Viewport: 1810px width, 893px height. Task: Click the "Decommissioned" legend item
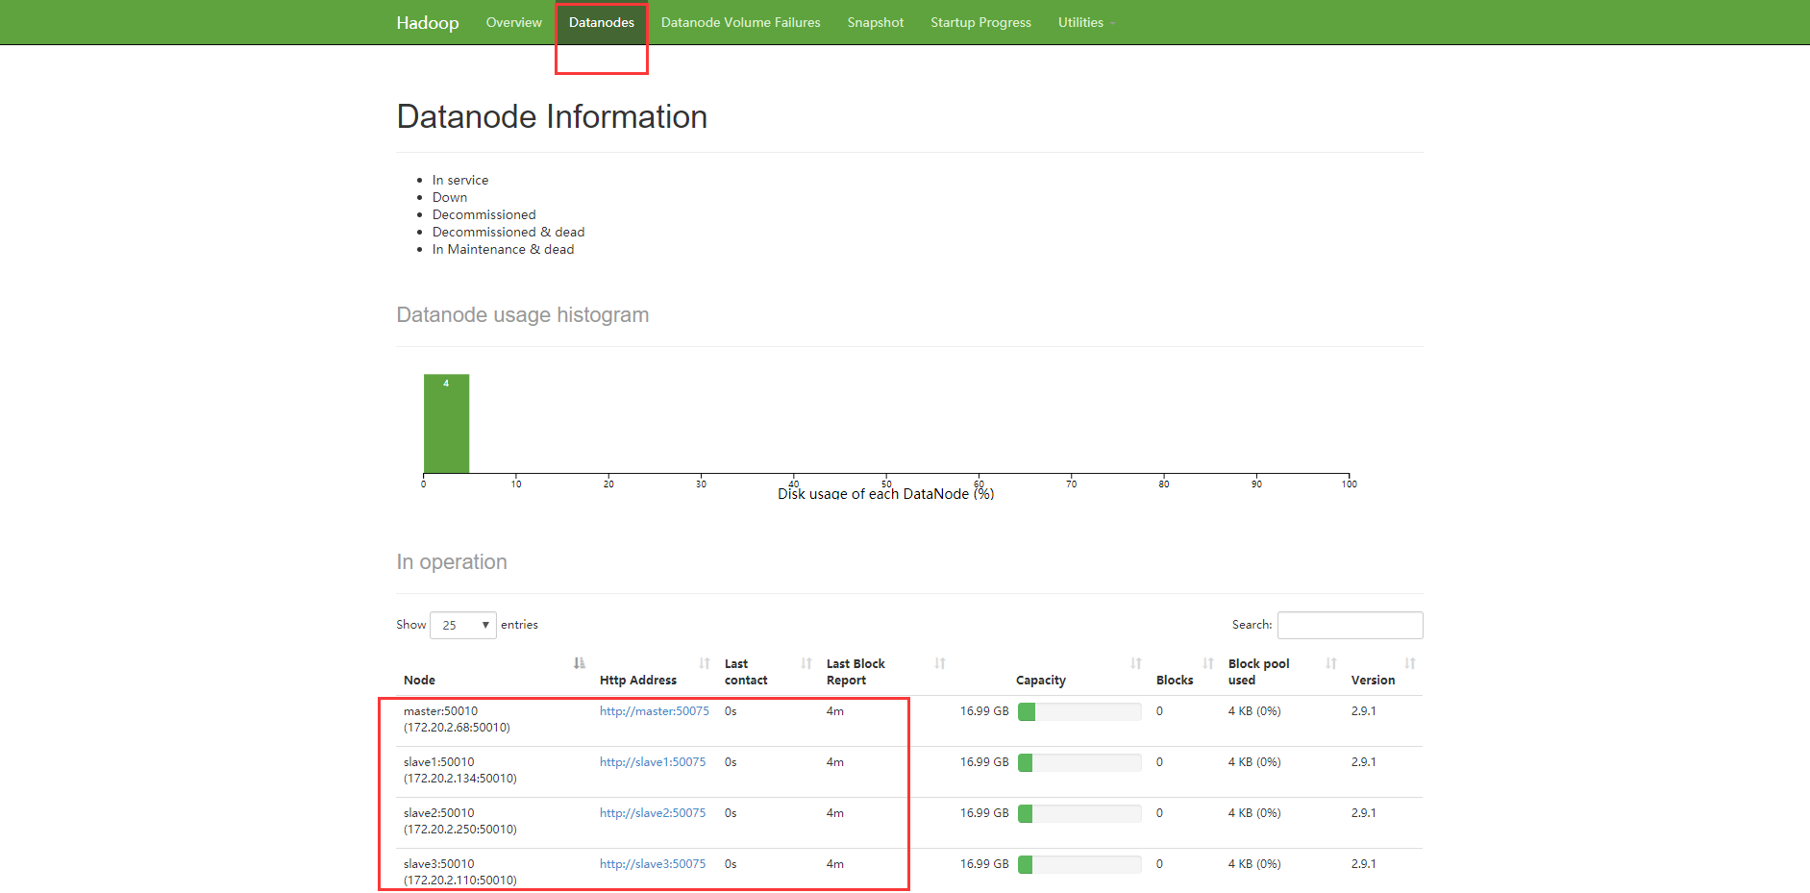pos(484,214)
